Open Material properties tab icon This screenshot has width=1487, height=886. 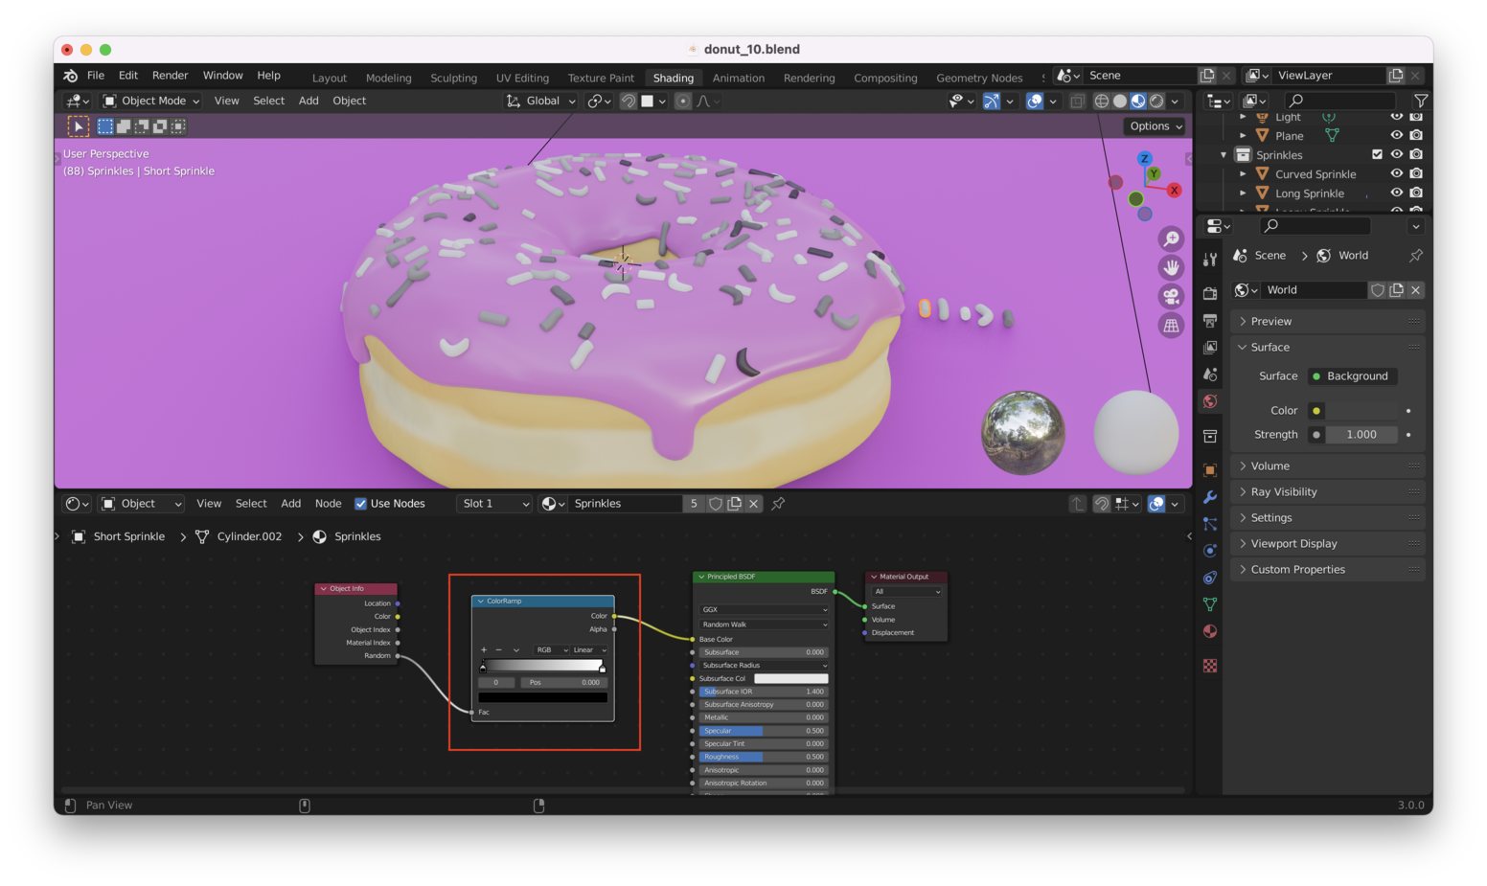(x=1210, y=631)
